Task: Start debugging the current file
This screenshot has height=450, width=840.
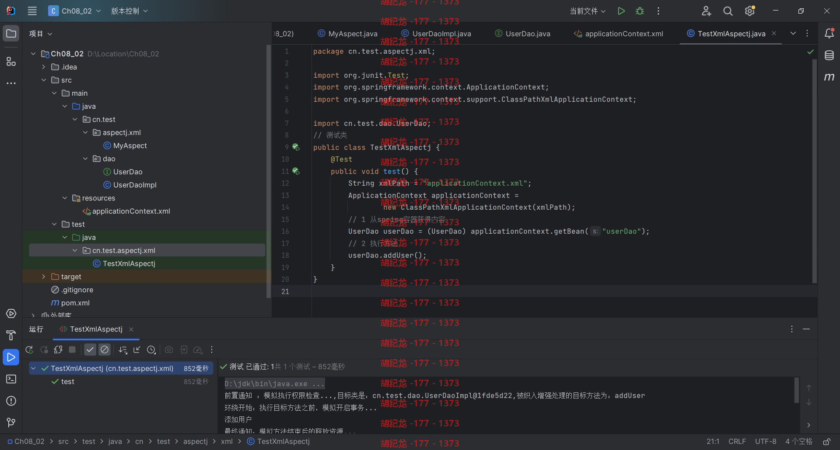Action: [x=640, y=11]
